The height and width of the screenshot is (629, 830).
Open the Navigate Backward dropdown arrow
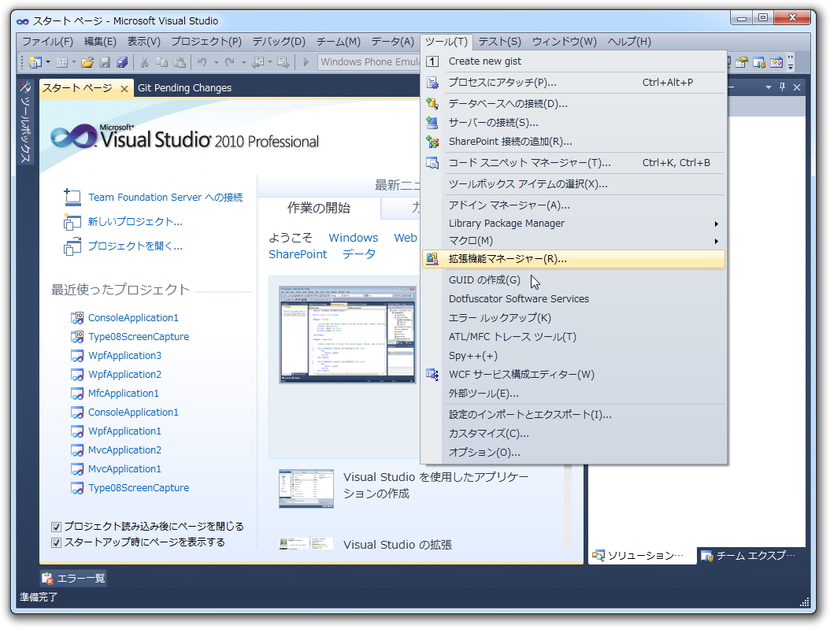click(270, 62)
